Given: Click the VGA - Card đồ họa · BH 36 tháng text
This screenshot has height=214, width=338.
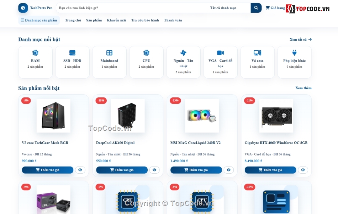Looking at the screenshot, I should [268, 154].
